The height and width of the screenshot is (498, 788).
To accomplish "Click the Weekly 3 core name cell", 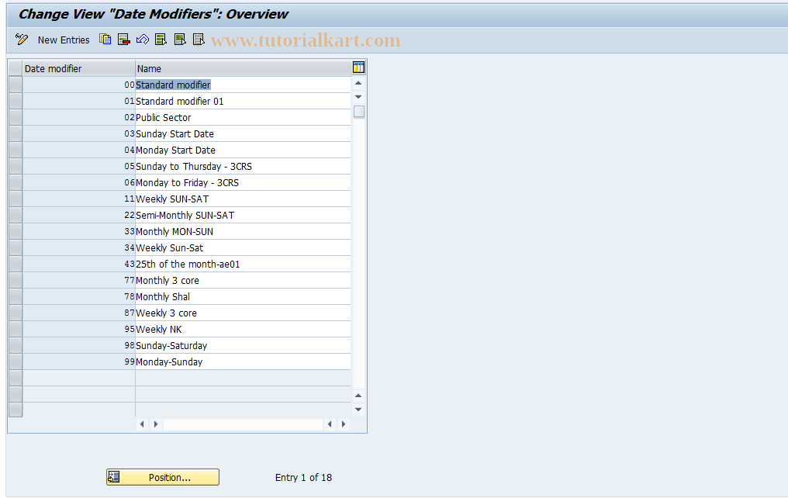I will [244, 313].
